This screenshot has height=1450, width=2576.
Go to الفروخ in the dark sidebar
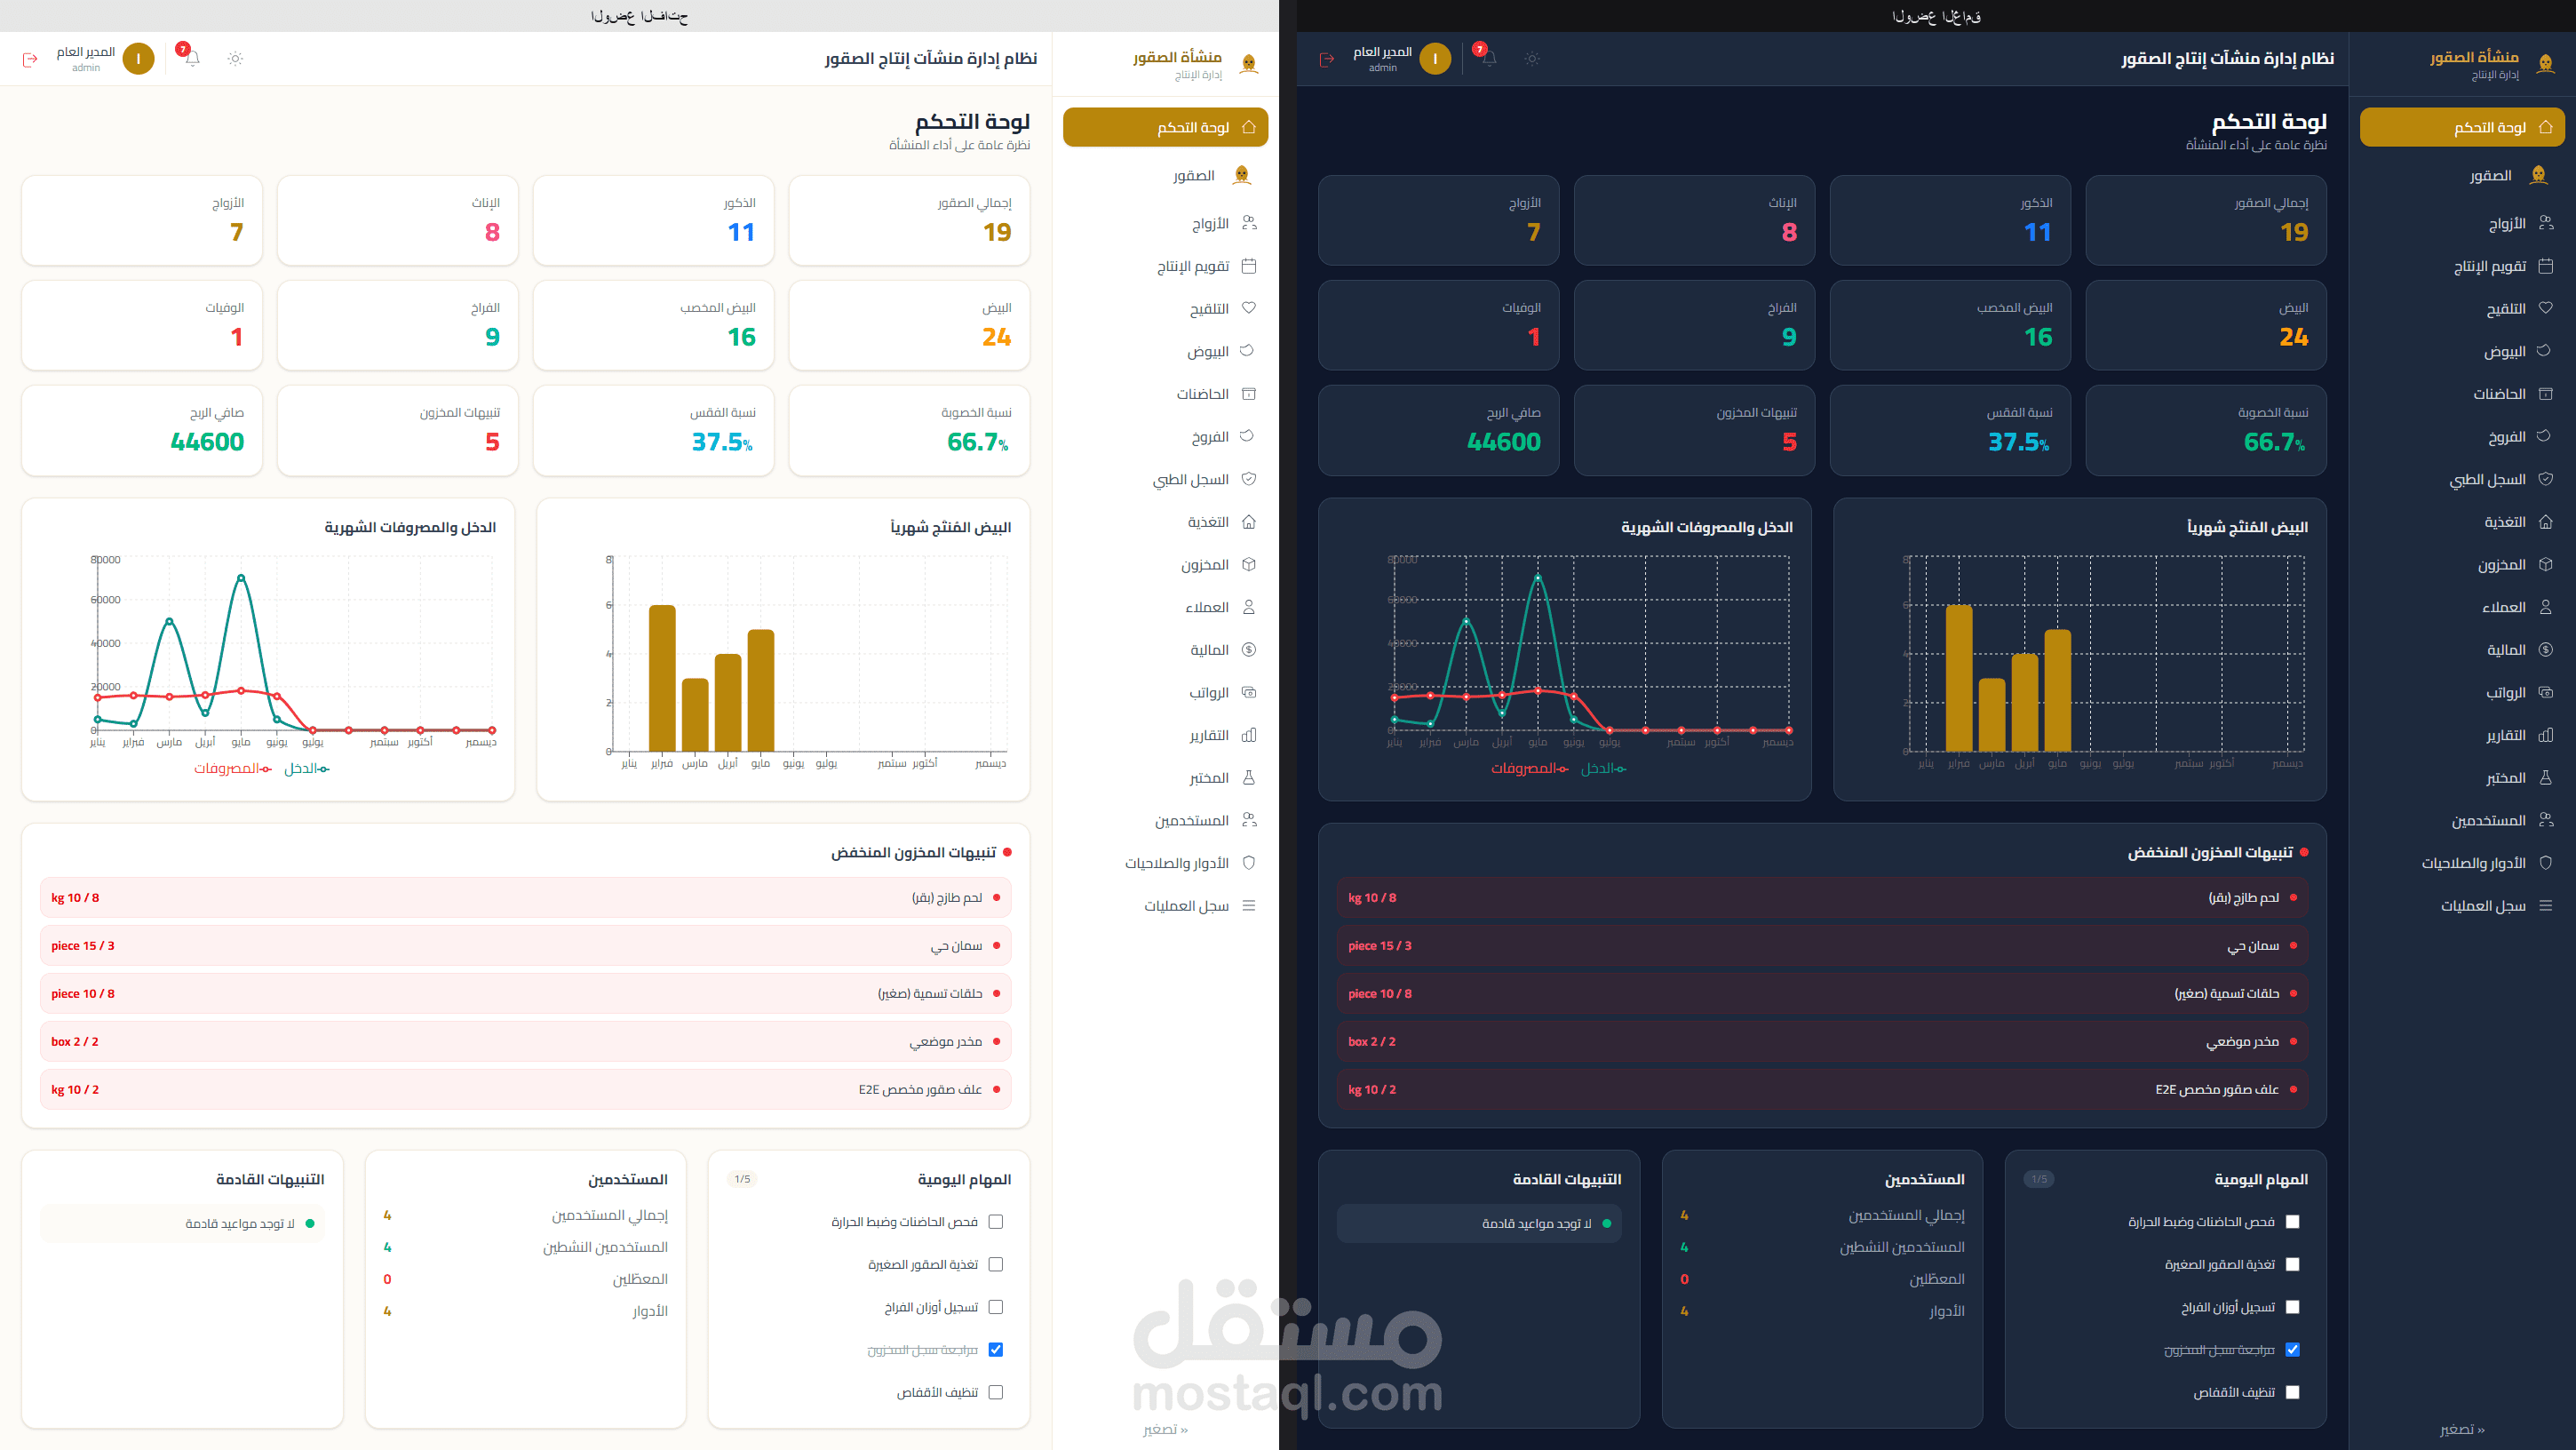click(x=2462, y=437)
